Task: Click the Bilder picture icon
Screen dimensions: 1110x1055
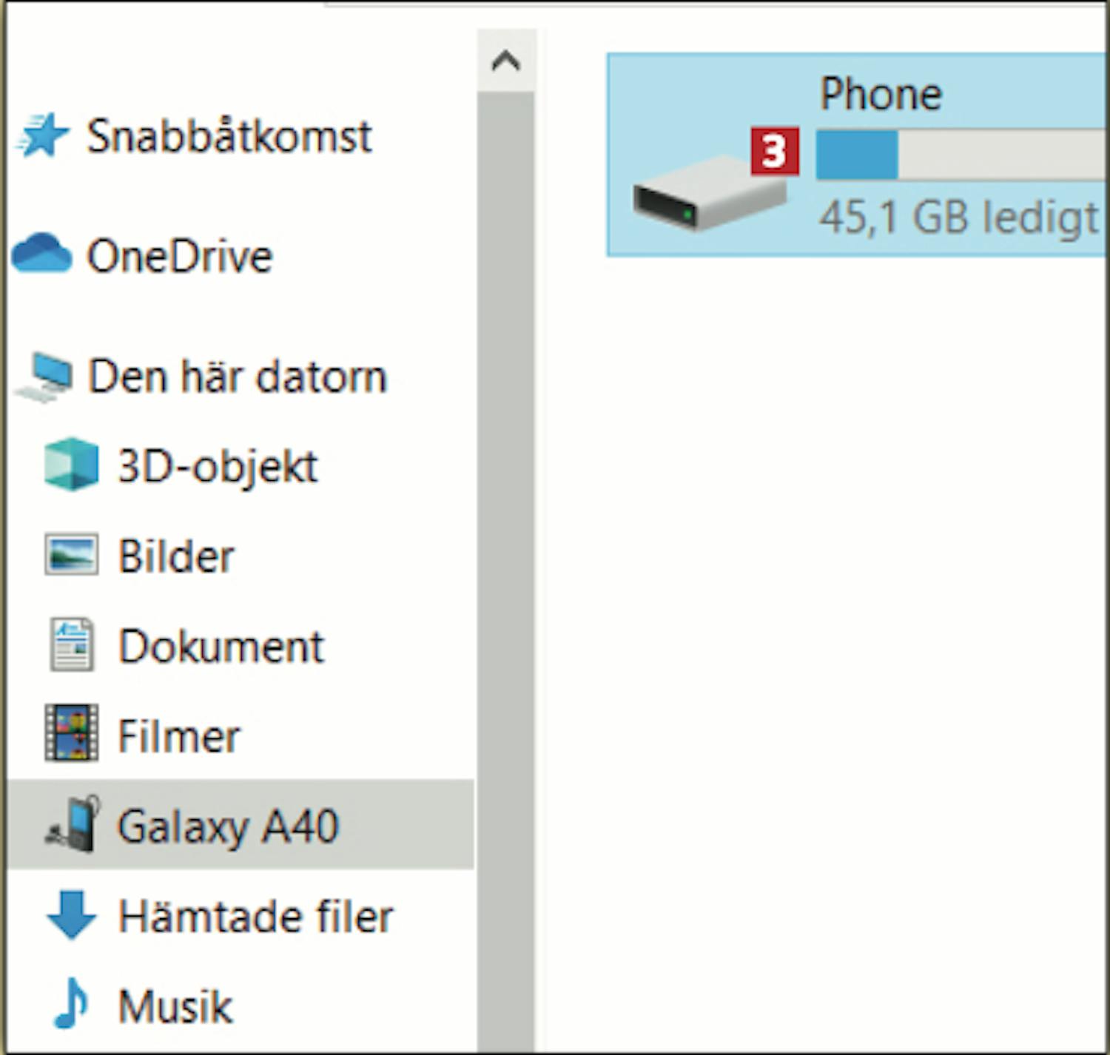Action: (x=71, y=554)
